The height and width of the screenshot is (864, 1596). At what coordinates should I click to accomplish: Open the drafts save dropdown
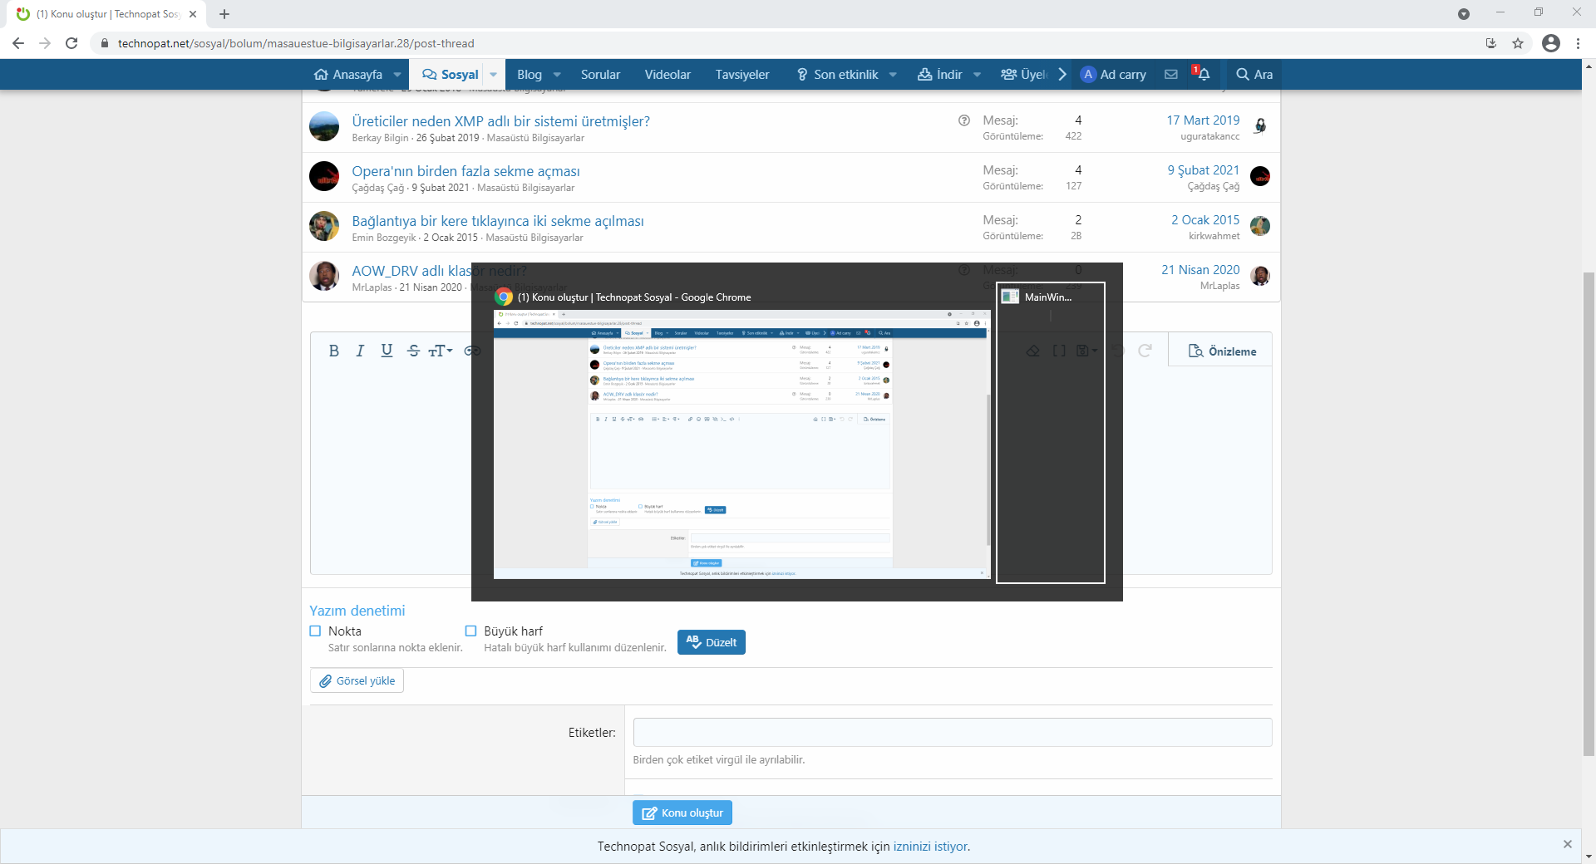pos(1086,351)
